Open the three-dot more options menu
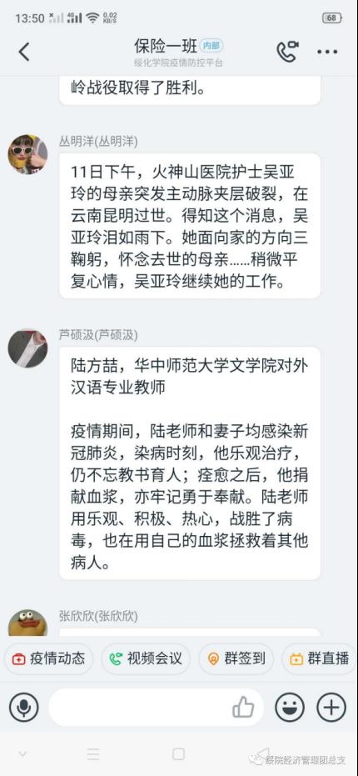This screenshot has height=776, width=358. 327,52
